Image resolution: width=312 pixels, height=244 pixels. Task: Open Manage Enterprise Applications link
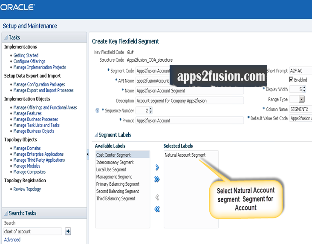coord(38,154)
